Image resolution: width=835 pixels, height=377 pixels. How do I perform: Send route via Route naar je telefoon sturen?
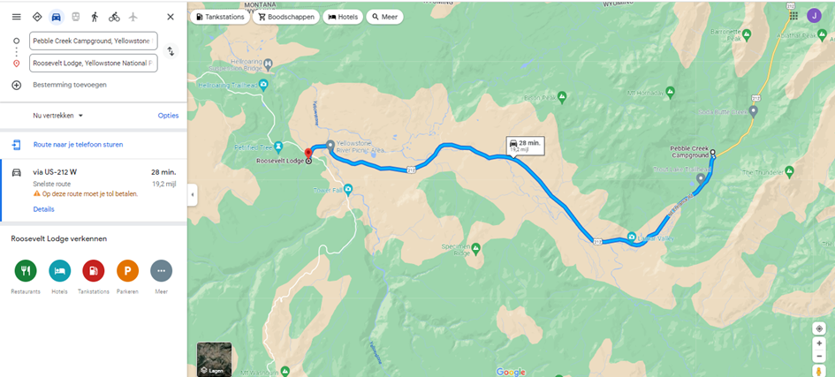78,144
